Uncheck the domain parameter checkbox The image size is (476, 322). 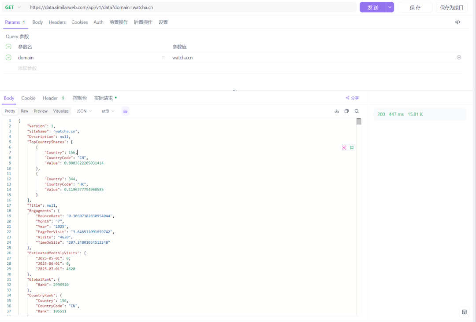(8, 58)
